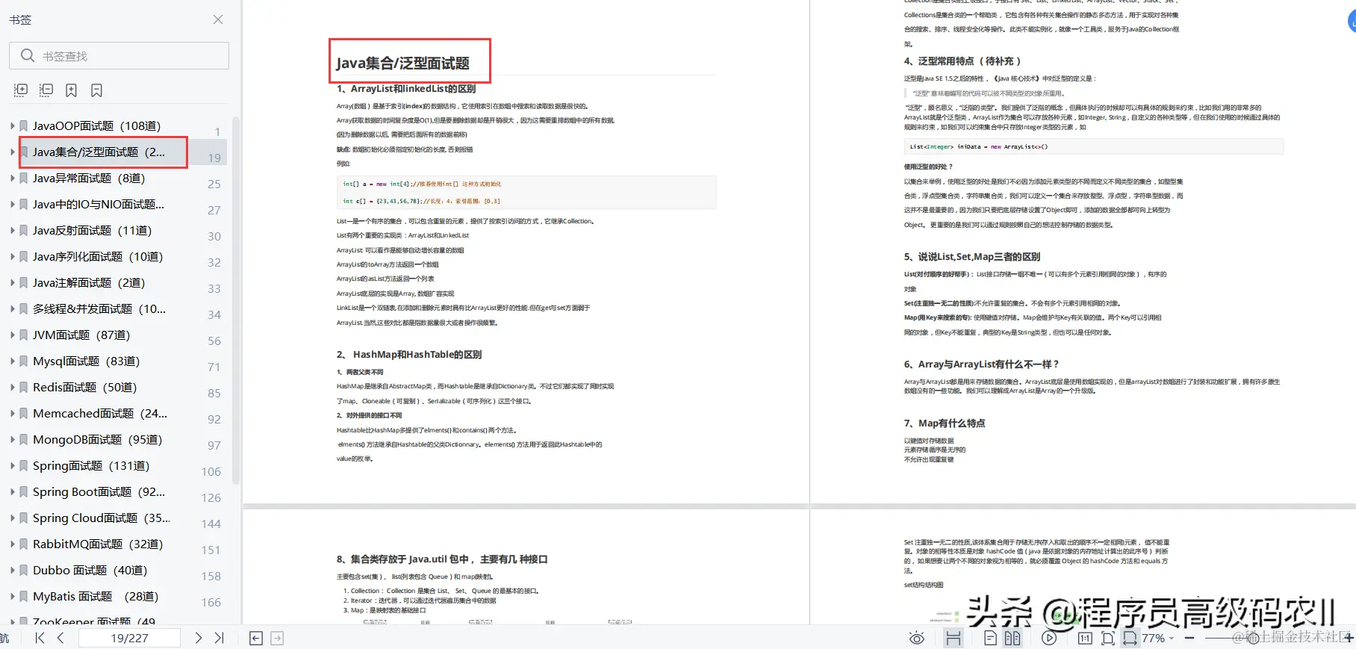The width and height of the screenshot is (1356, 649).
Task: Expand all bookmarks using the plus-list icon
Action: click(x=21, y=90)
